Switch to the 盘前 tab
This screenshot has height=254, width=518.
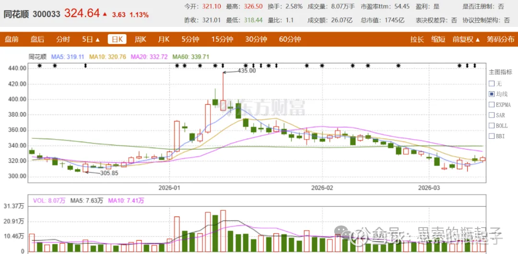(12, 40)
